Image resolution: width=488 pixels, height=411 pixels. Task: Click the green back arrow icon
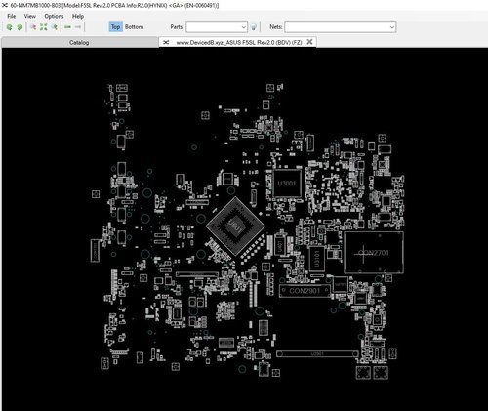[x=67, y=27]
